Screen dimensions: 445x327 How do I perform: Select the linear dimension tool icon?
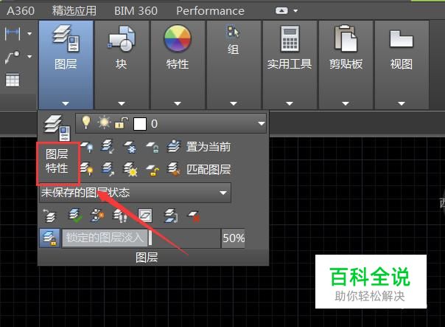coord(13,33)
